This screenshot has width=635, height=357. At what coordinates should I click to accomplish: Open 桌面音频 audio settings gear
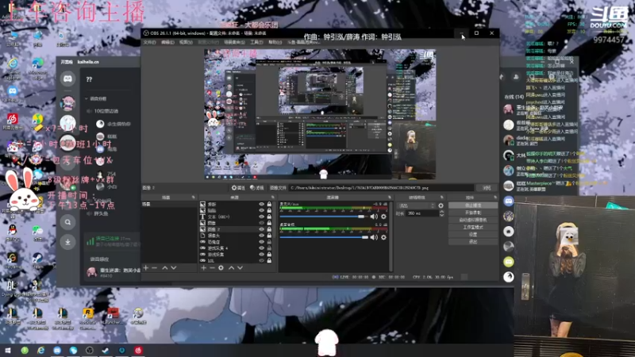click(383, 237)
